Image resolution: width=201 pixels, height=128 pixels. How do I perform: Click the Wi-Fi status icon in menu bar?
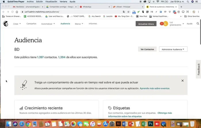[158, 1]
